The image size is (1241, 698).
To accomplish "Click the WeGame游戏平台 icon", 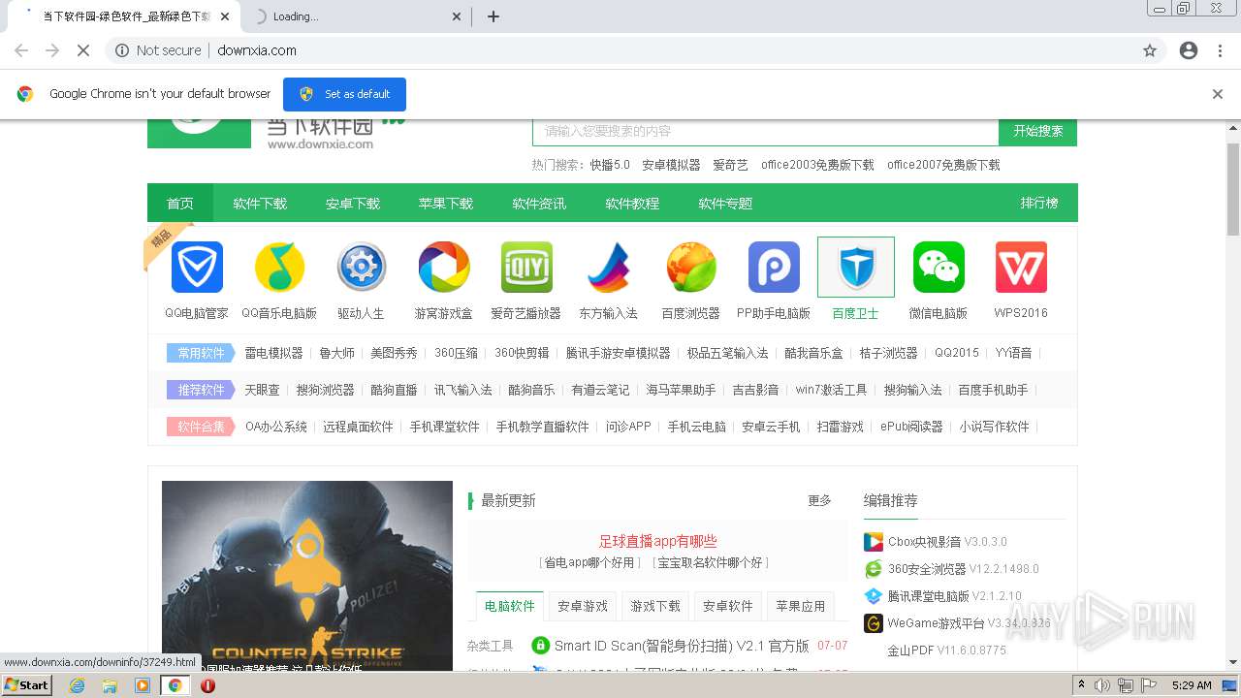I will 874,623.
